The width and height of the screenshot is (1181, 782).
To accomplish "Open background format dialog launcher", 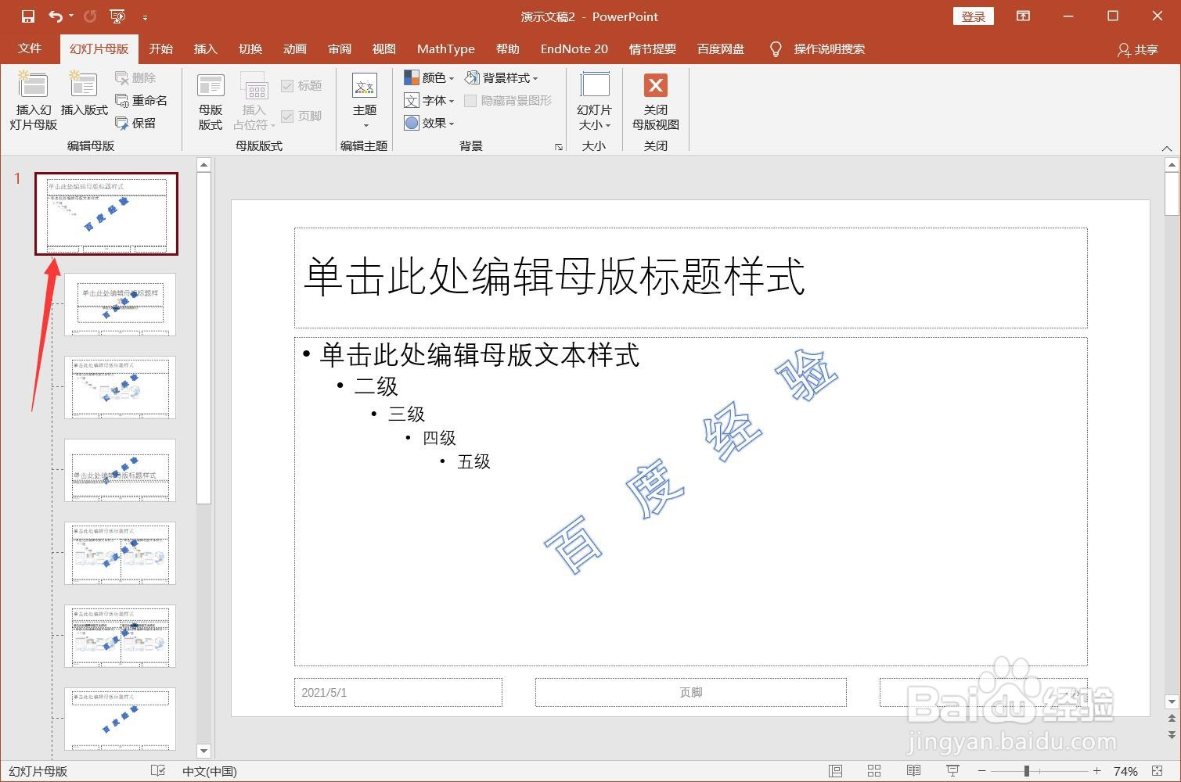I will (559, 146).
